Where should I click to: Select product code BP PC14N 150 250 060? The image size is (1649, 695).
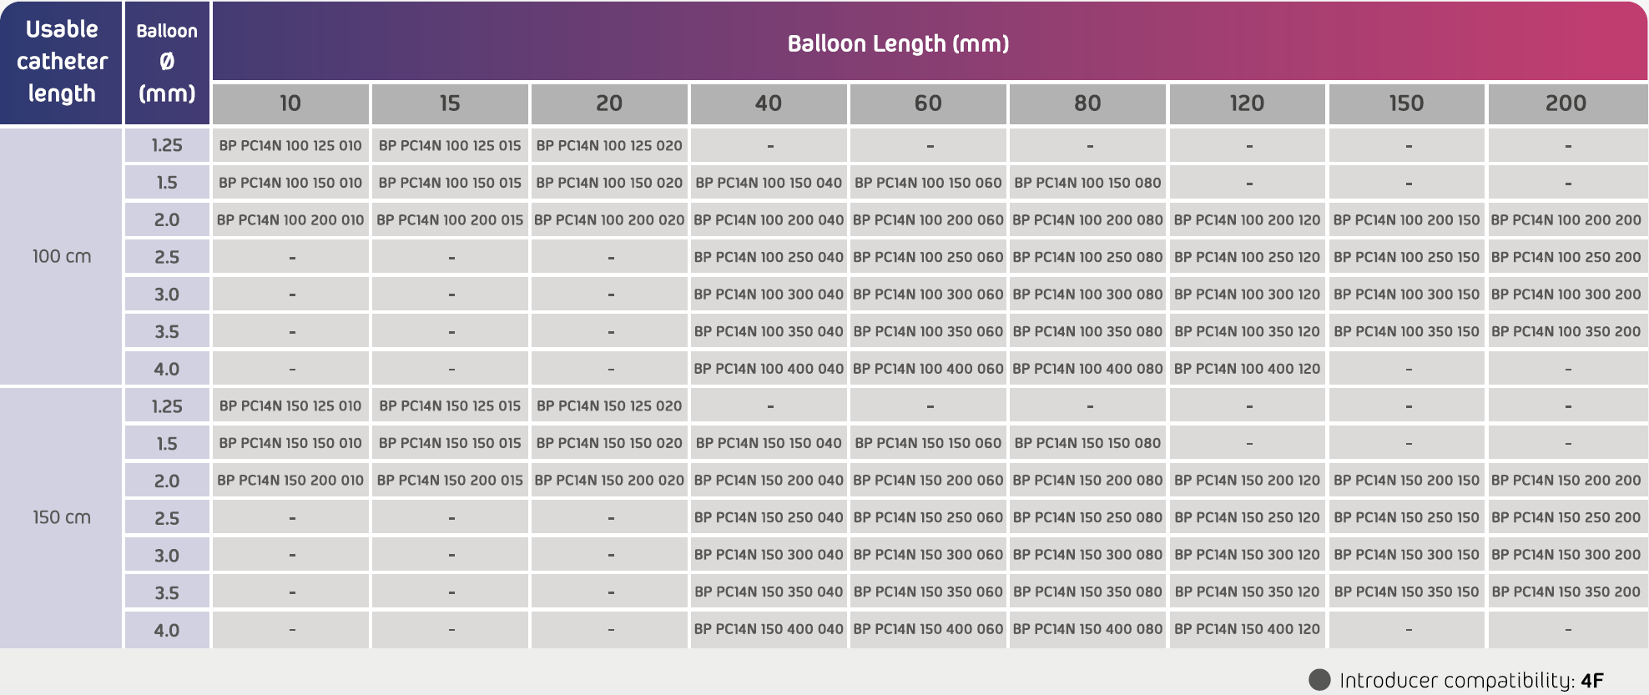[x=928, y=517]
